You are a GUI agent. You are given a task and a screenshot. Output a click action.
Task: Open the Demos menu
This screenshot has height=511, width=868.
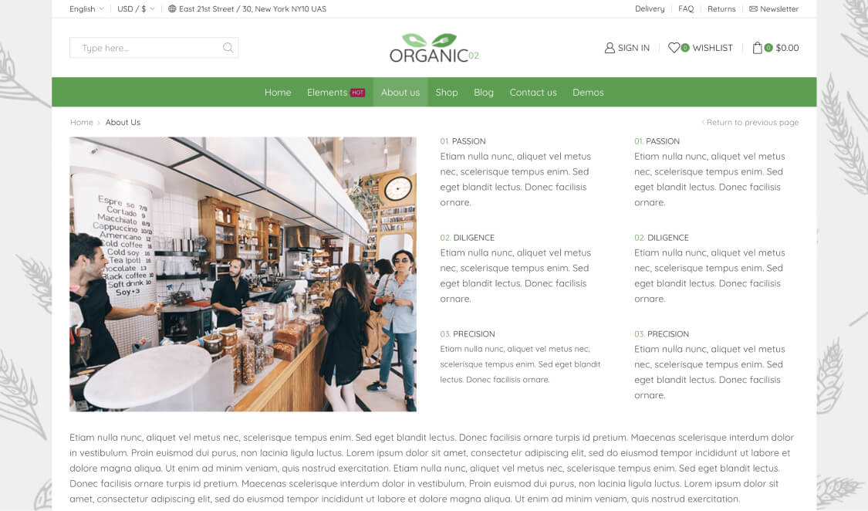(588, 93)
